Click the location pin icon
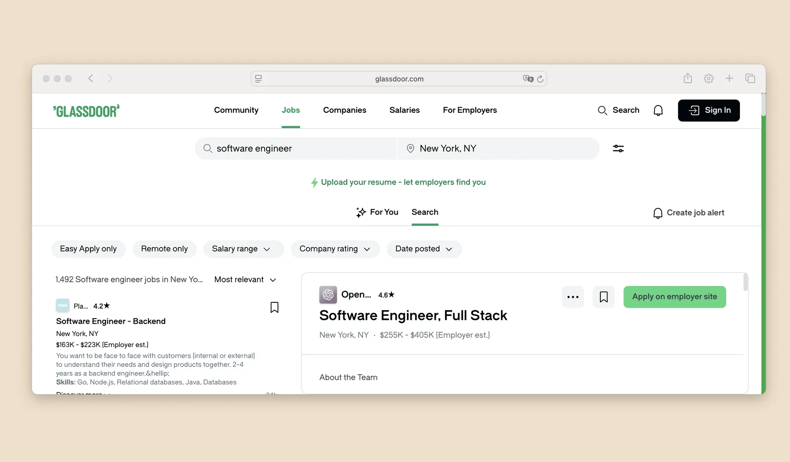Image resolution: width=790 pixels, height=462 pixels. tap(410, 149)
